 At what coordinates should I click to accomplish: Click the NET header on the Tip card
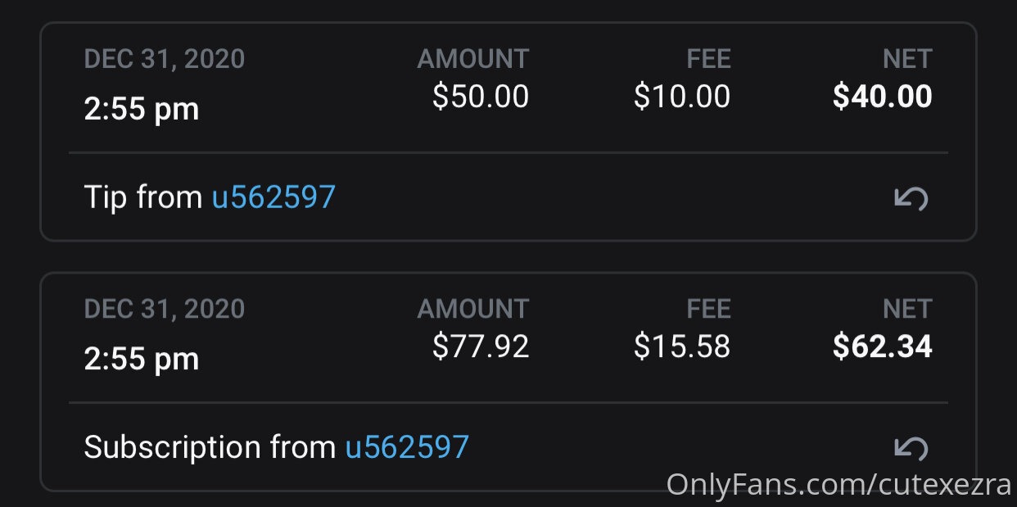907,59
